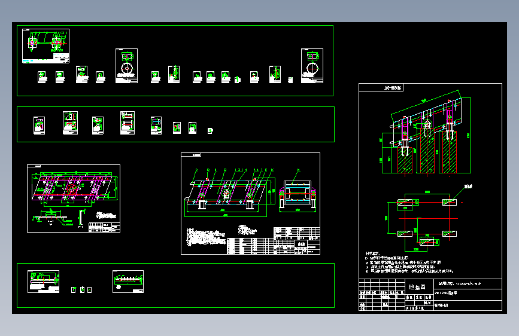The height and width of the screenshot is (336, 519).
Task: Select the screen box drawing sheet beside the assembly sheet
Action: click(74, 198)
